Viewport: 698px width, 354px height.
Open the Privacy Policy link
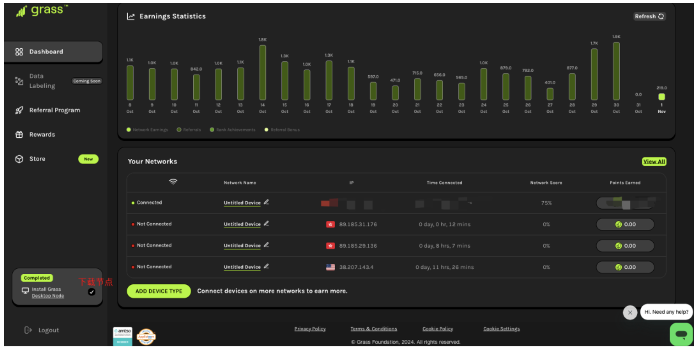310,329
